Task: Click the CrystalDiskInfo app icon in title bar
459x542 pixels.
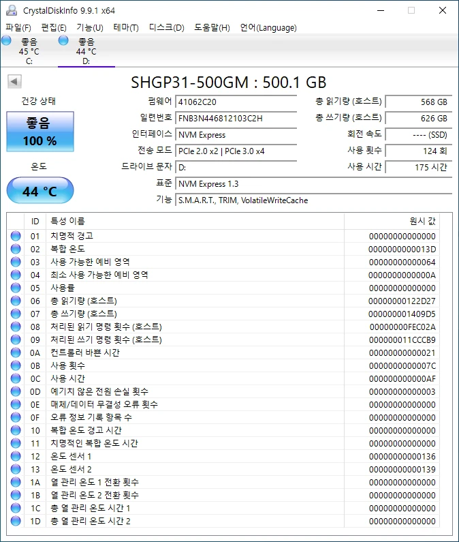Action: [x=12, y=10]
